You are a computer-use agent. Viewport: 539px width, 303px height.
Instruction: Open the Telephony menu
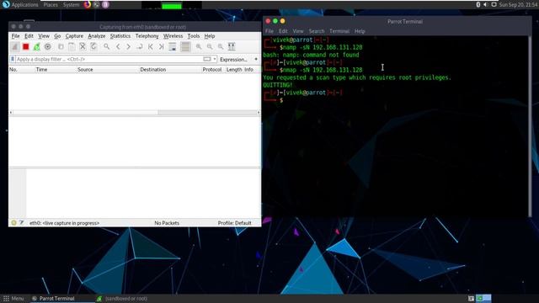[147, 36]
